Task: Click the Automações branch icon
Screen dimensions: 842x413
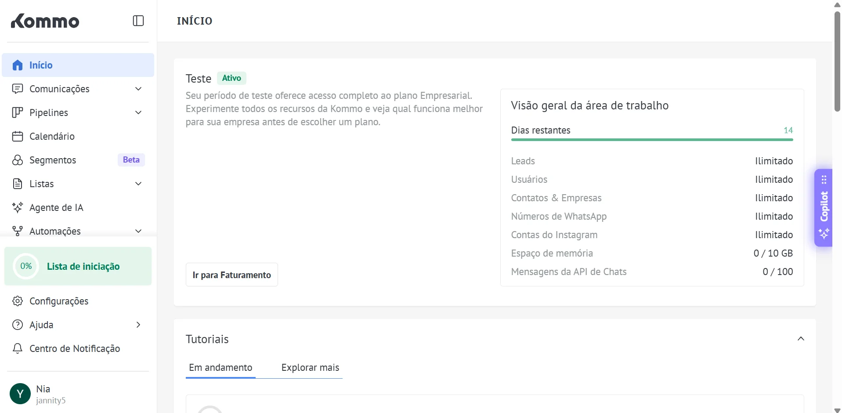Action: click(18, 231)
